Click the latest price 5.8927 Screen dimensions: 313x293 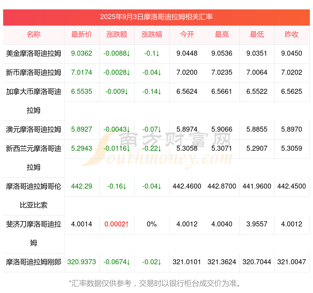coord(82,129)
